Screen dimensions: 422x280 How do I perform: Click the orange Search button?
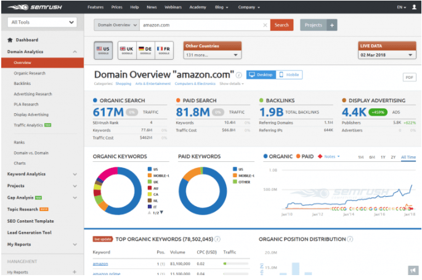click(282, 25)
